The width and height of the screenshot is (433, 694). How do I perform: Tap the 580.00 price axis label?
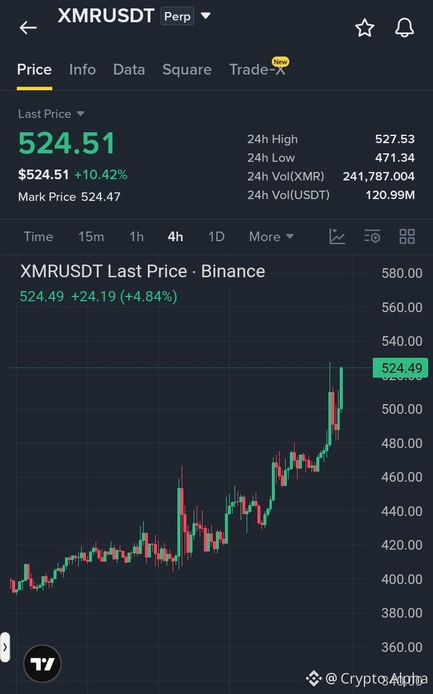(402, 273)
